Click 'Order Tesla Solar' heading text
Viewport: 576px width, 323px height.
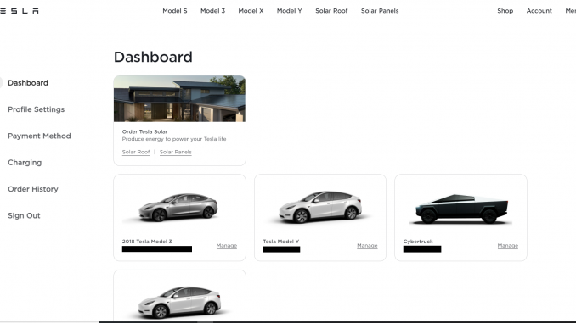coord(144,131)
